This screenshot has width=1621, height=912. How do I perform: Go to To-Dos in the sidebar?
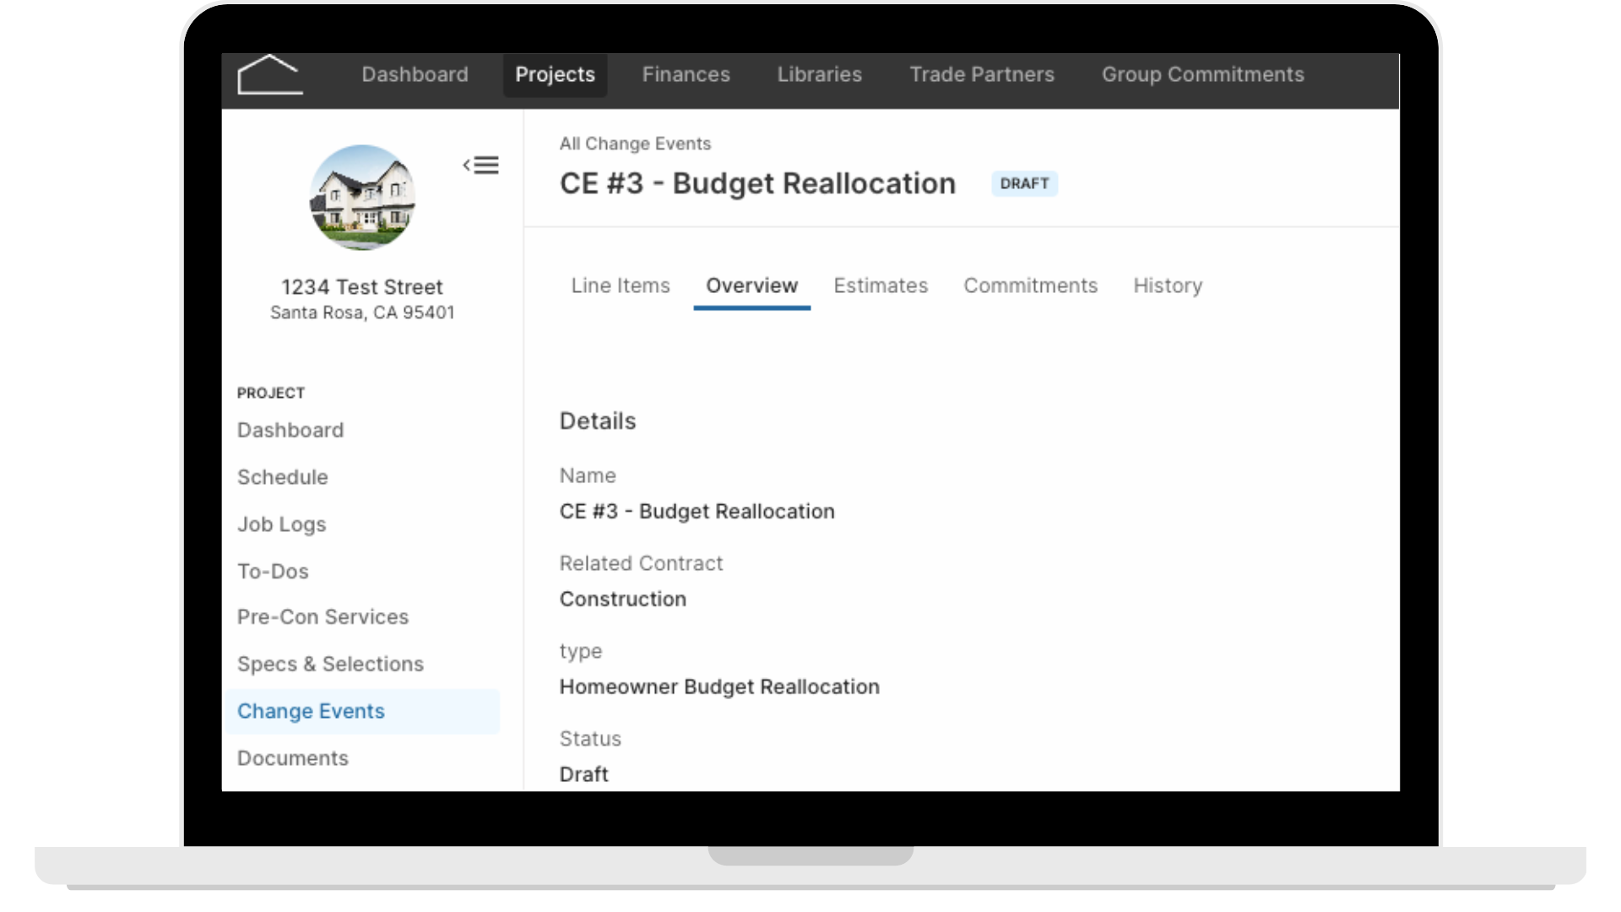(x=273, y=572)
